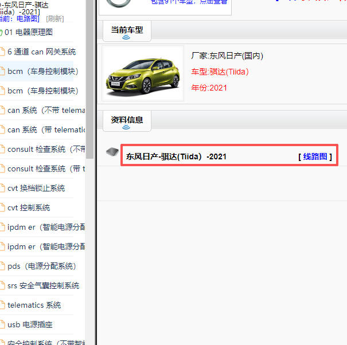Select the highlighted bcm（车身控制模块）entry
Screen dimensions: 347x345
point(43,71)
